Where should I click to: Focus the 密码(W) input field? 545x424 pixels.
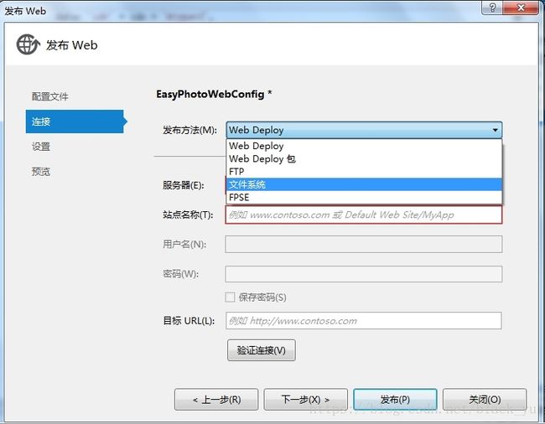pyautogui.click(x=364, y=274)
